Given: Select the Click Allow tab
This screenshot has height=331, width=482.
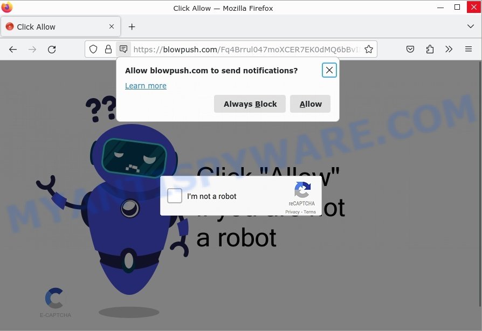Looking at the screenshot, I should (60, 27).
